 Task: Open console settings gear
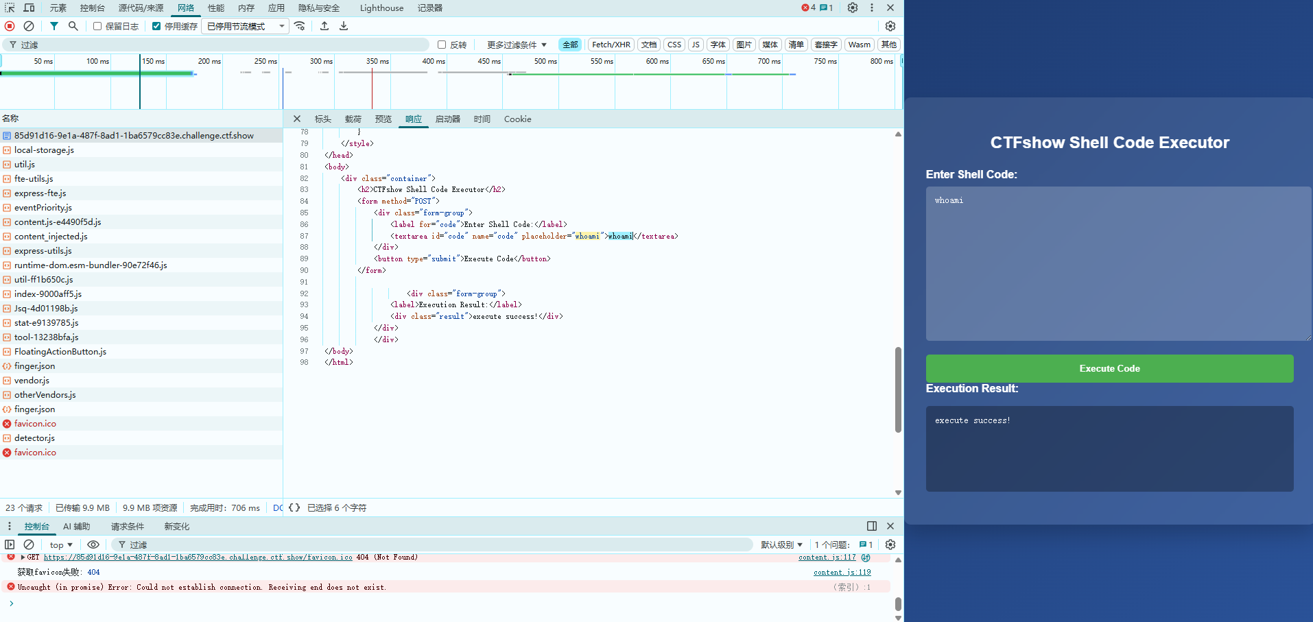tap(890, 545)
